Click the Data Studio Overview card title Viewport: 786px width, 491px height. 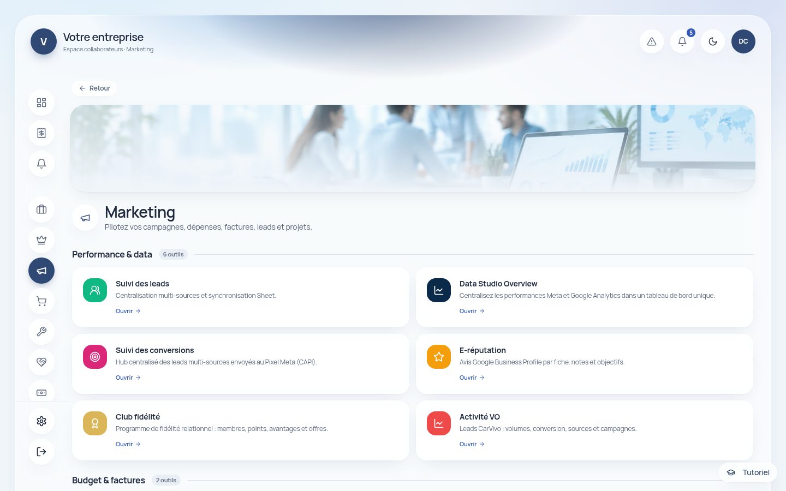tap(498, 284)
